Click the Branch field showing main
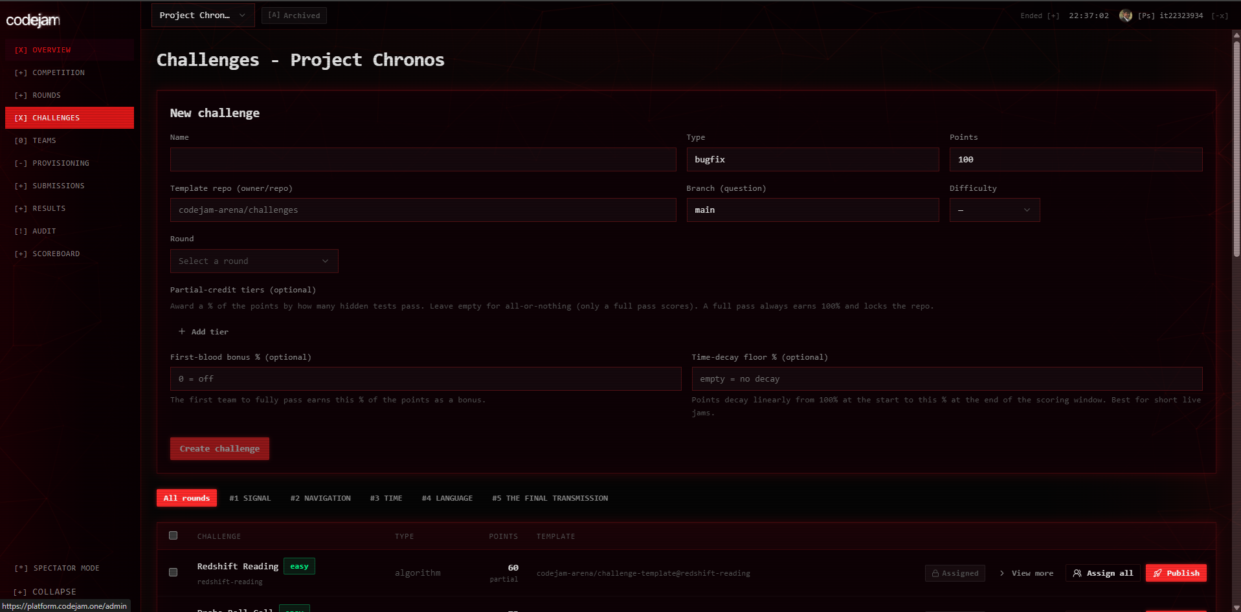The image size is (1241, 612). click(812, 210)
